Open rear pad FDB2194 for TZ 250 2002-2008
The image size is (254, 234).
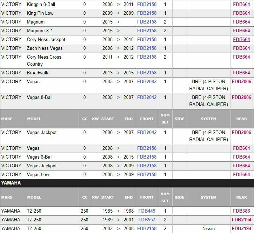[x=241, y=228]
